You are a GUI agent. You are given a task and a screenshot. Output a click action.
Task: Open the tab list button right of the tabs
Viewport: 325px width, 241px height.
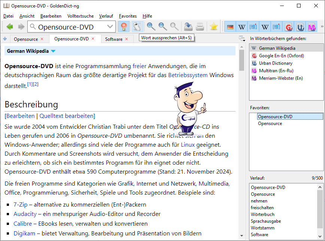click(242, 39)
